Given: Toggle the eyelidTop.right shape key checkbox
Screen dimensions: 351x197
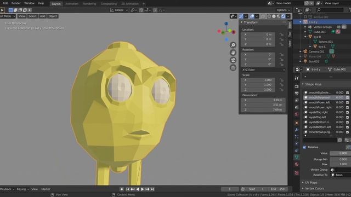Looking at the screenshot, I should [x=347, y=112].
